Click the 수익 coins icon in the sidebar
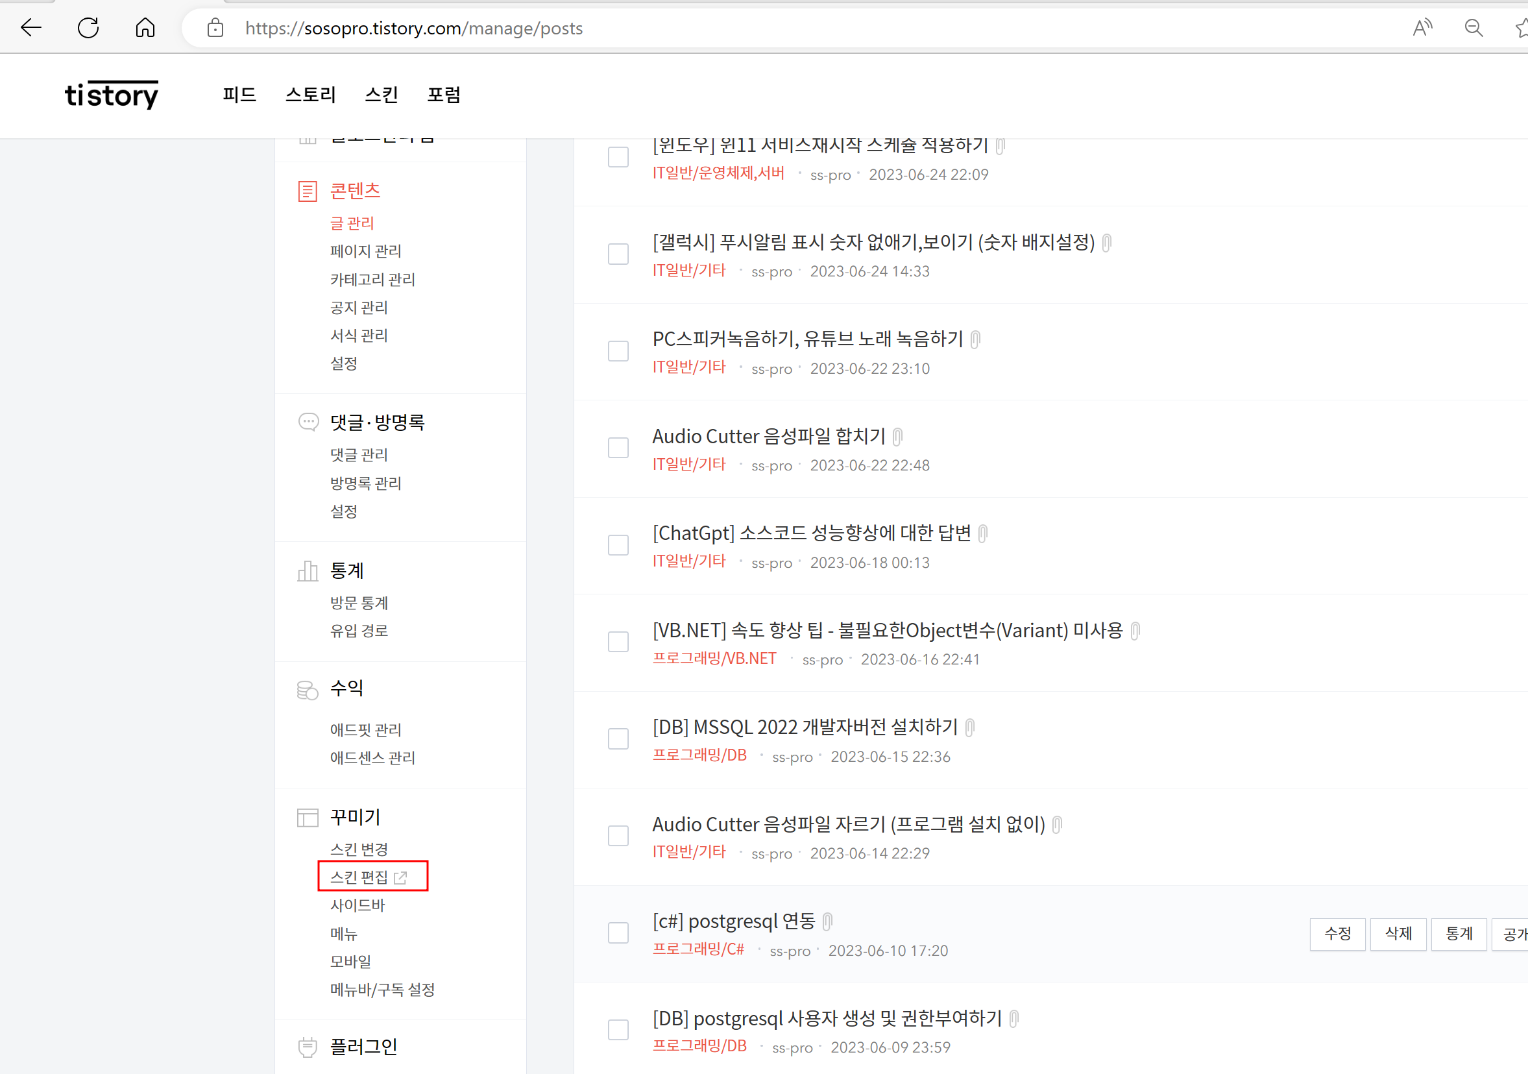Image resolution: width=1528 pixels, height=1074 pixels. point(307,690)
